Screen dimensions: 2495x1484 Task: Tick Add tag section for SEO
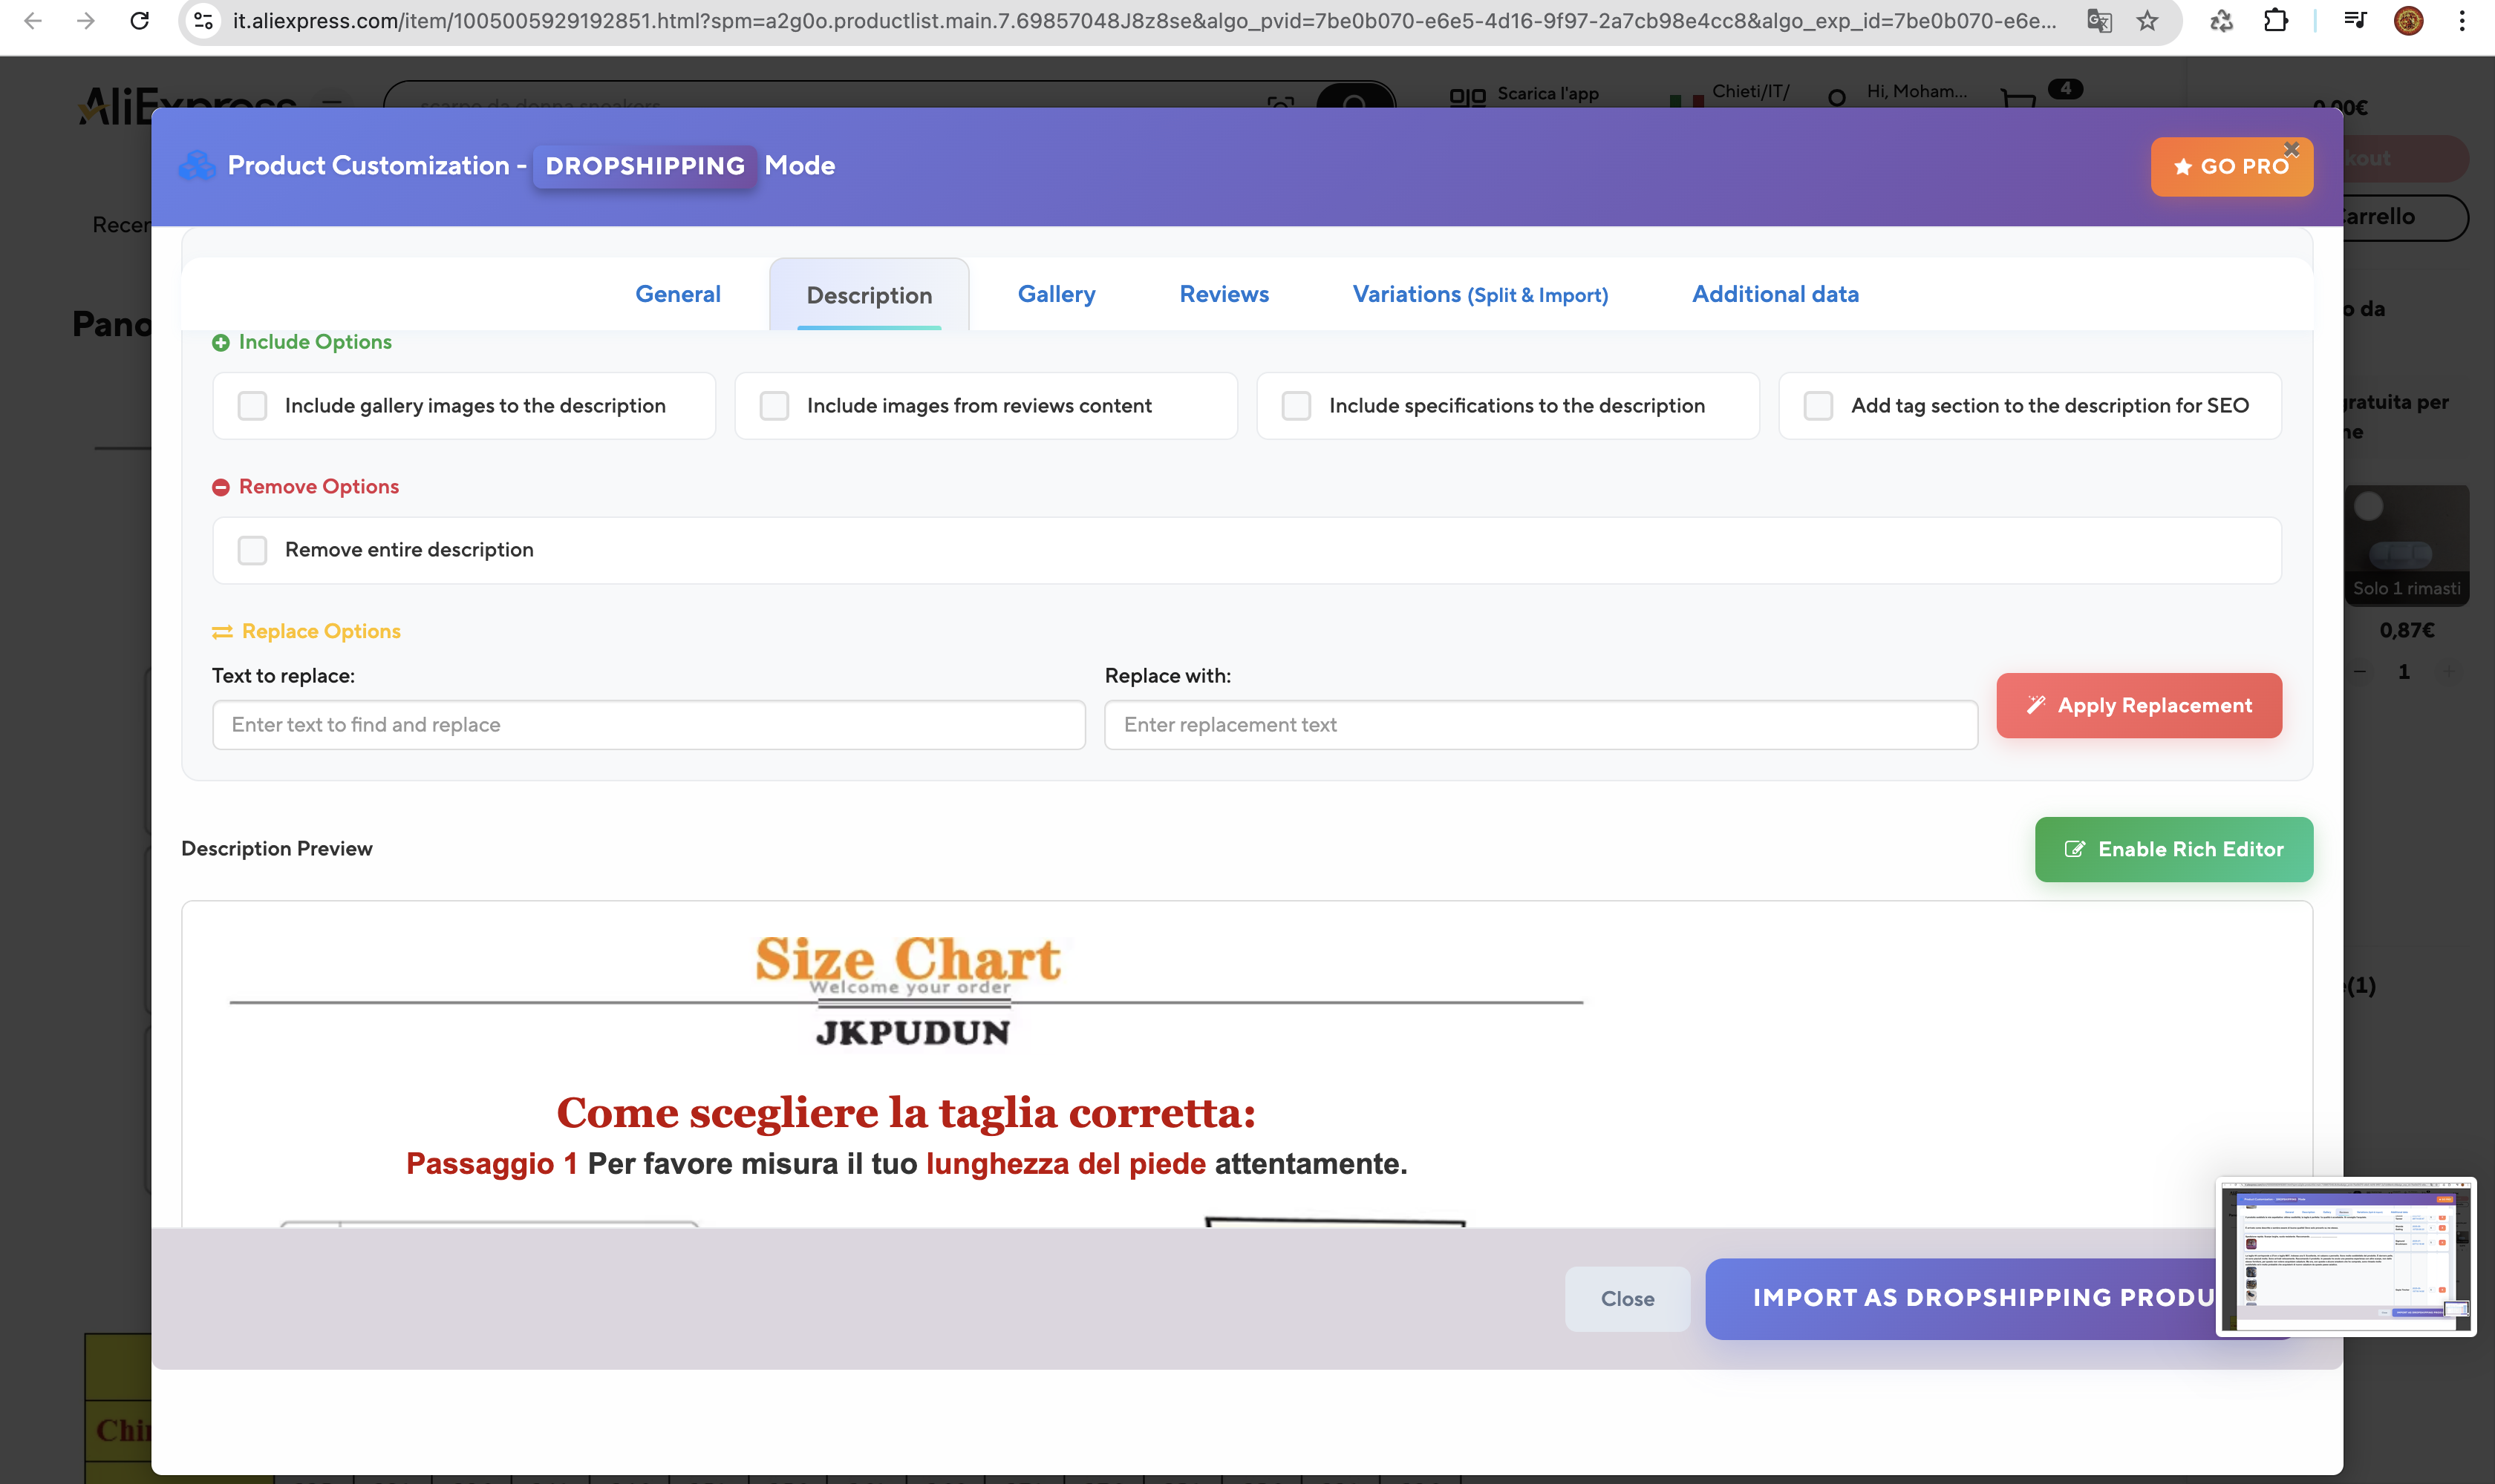click(x=1818, y=406)
